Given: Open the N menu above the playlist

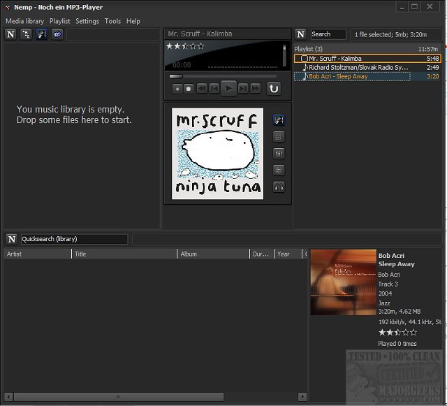Looking at the screenshot, I should [300, 34].
